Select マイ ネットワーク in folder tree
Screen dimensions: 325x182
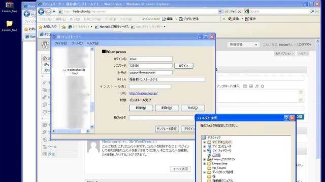point(221,151)
